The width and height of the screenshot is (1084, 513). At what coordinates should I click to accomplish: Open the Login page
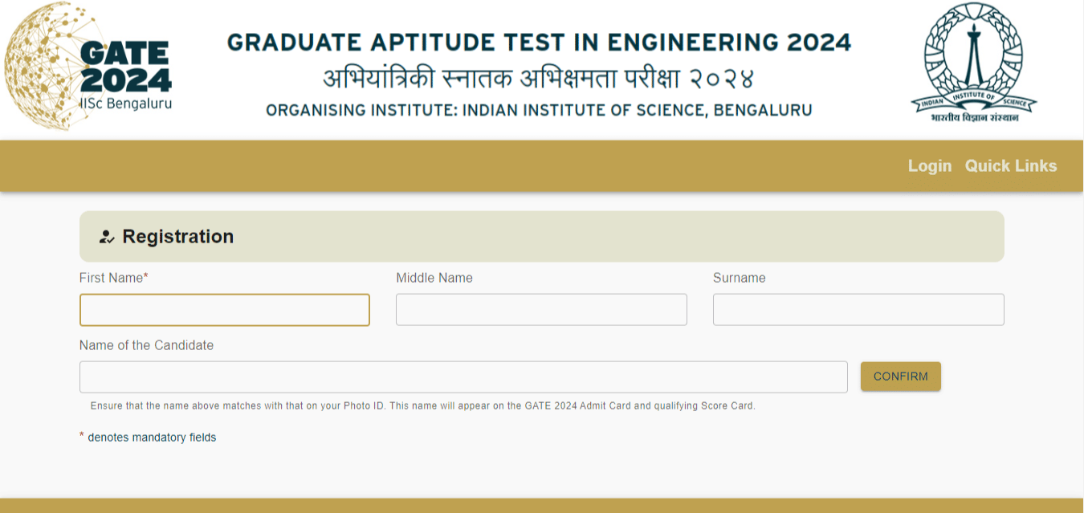[929, 166]
